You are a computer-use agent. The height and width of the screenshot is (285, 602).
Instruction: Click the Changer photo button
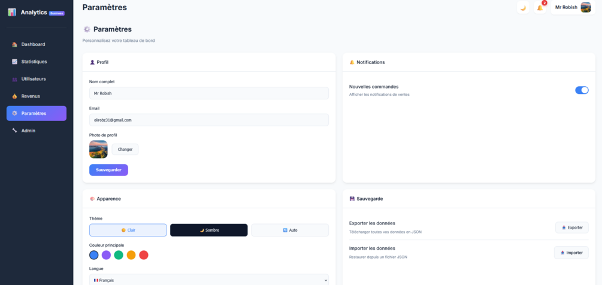(x=125, y=150)
